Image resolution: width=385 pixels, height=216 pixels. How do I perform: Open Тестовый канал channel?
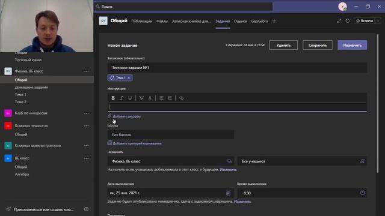[28, 60]
